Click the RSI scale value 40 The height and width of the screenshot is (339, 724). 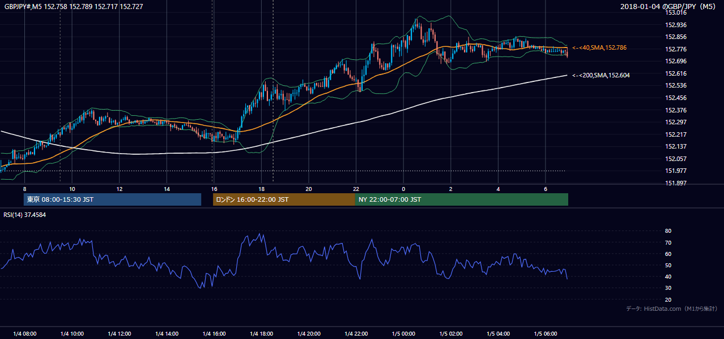tap(668, 277)
